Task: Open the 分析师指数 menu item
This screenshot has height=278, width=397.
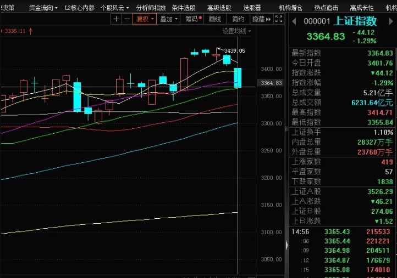Action: click(151, 8)
